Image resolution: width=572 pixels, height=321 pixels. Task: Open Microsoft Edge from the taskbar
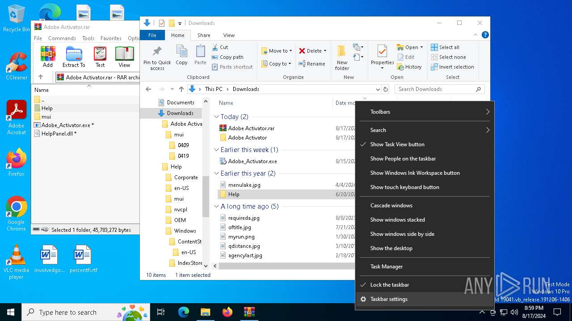(184, 312)
